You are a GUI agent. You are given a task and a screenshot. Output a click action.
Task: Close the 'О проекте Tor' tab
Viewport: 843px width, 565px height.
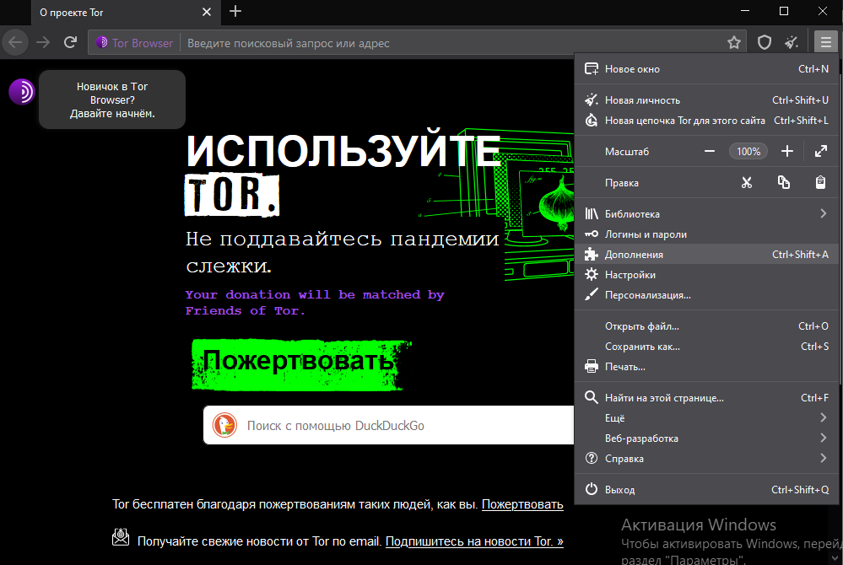[207, 12]
